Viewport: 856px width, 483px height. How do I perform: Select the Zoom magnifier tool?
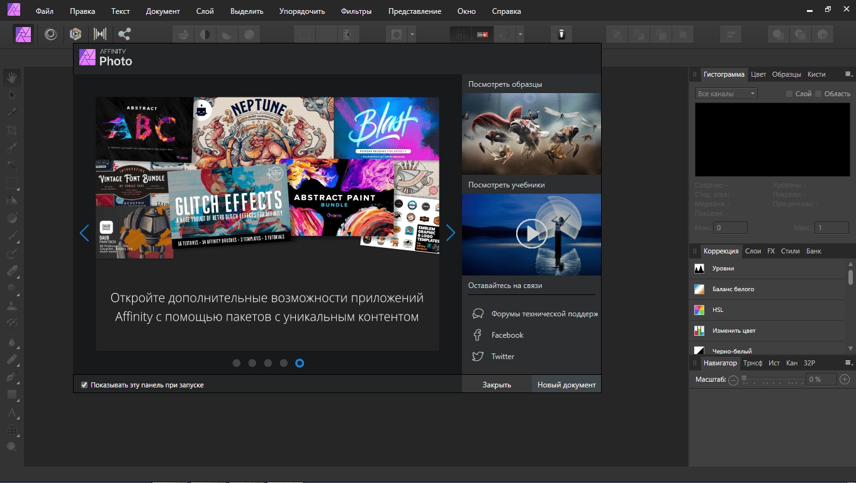pyautogui.click(x=12, y=447)
